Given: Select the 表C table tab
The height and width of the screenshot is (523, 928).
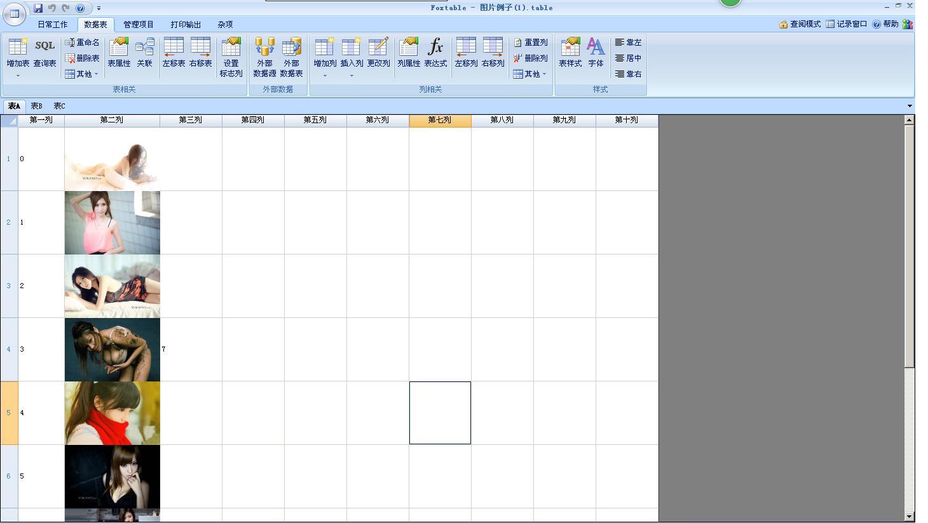Looking at the screenshot, I should tap(59, 106).
